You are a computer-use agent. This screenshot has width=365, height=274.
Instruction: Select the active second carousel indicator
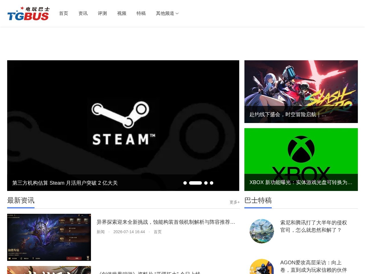click(x=195, y=183)
